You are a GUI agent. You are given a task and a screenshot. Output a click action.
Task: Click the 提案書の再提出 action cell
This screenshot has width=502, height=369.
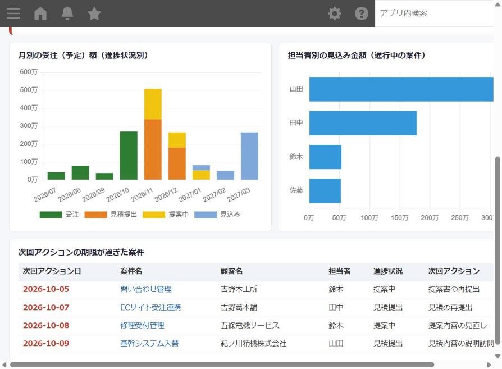click(454, 289)
